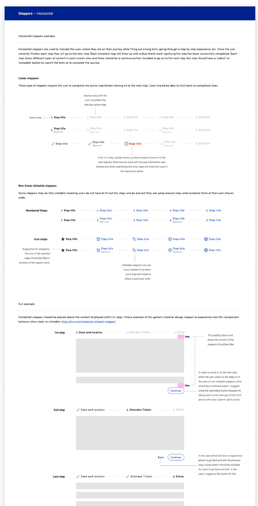Click the 'Numbered Steps' label

(x=36, y=210)
